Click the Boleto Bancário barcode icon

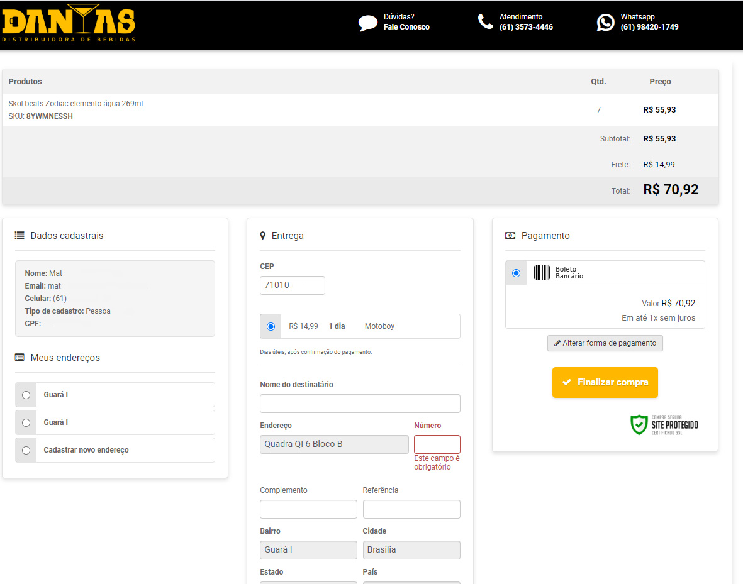[542, 273]
